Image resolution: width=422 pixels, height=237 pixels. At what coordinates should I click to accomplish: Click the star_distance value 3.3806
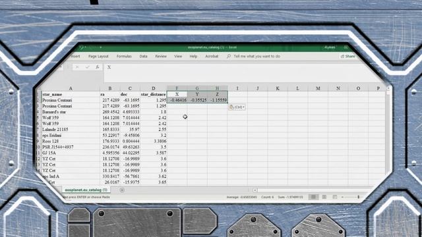154,141
